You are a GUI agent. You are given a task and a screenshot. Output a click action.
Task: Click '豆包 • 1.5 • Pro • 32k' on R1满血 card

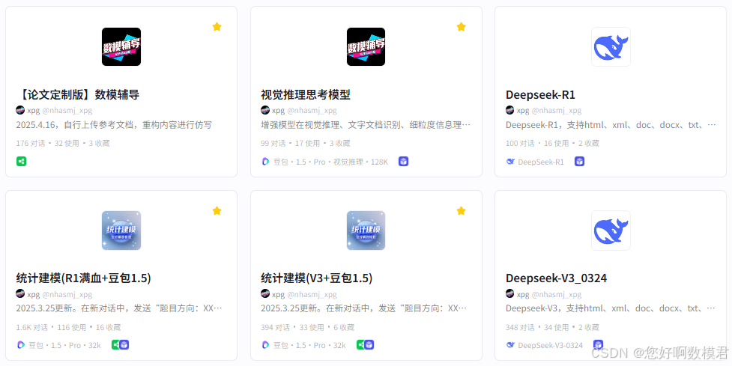point(64,346)
